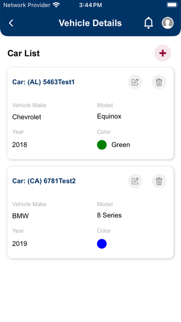
Task: Open Car: (AL) 5463Test1 title
Action: (43, 82)
